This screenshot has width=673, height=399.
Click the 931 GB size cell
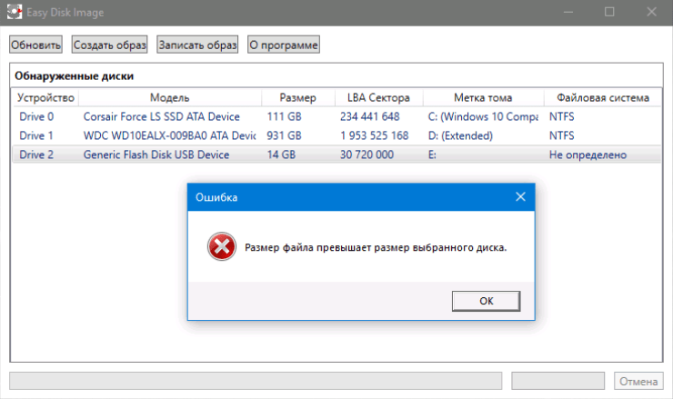coord(284,135)
